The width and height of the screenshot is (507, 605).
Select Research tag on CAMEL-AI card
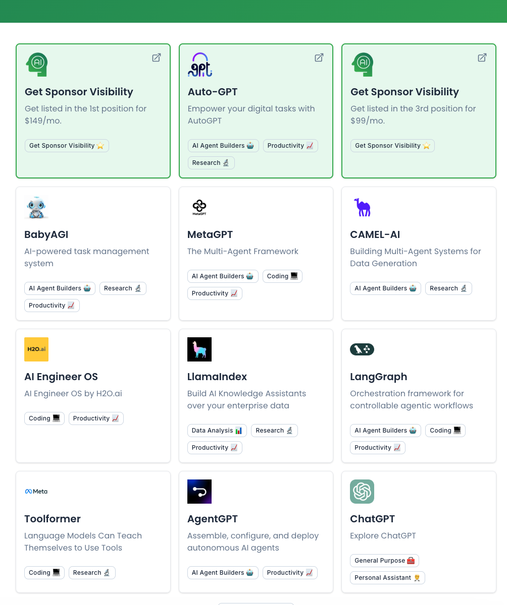(x=448, y=288)
